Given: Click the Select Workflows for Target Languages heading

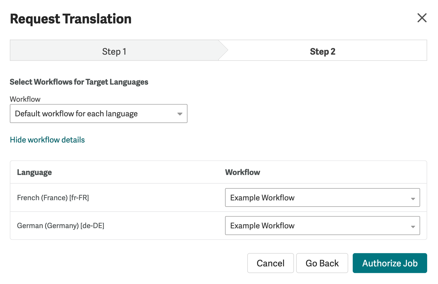Looking at the screenshot, I should click(x=79, y=82).
